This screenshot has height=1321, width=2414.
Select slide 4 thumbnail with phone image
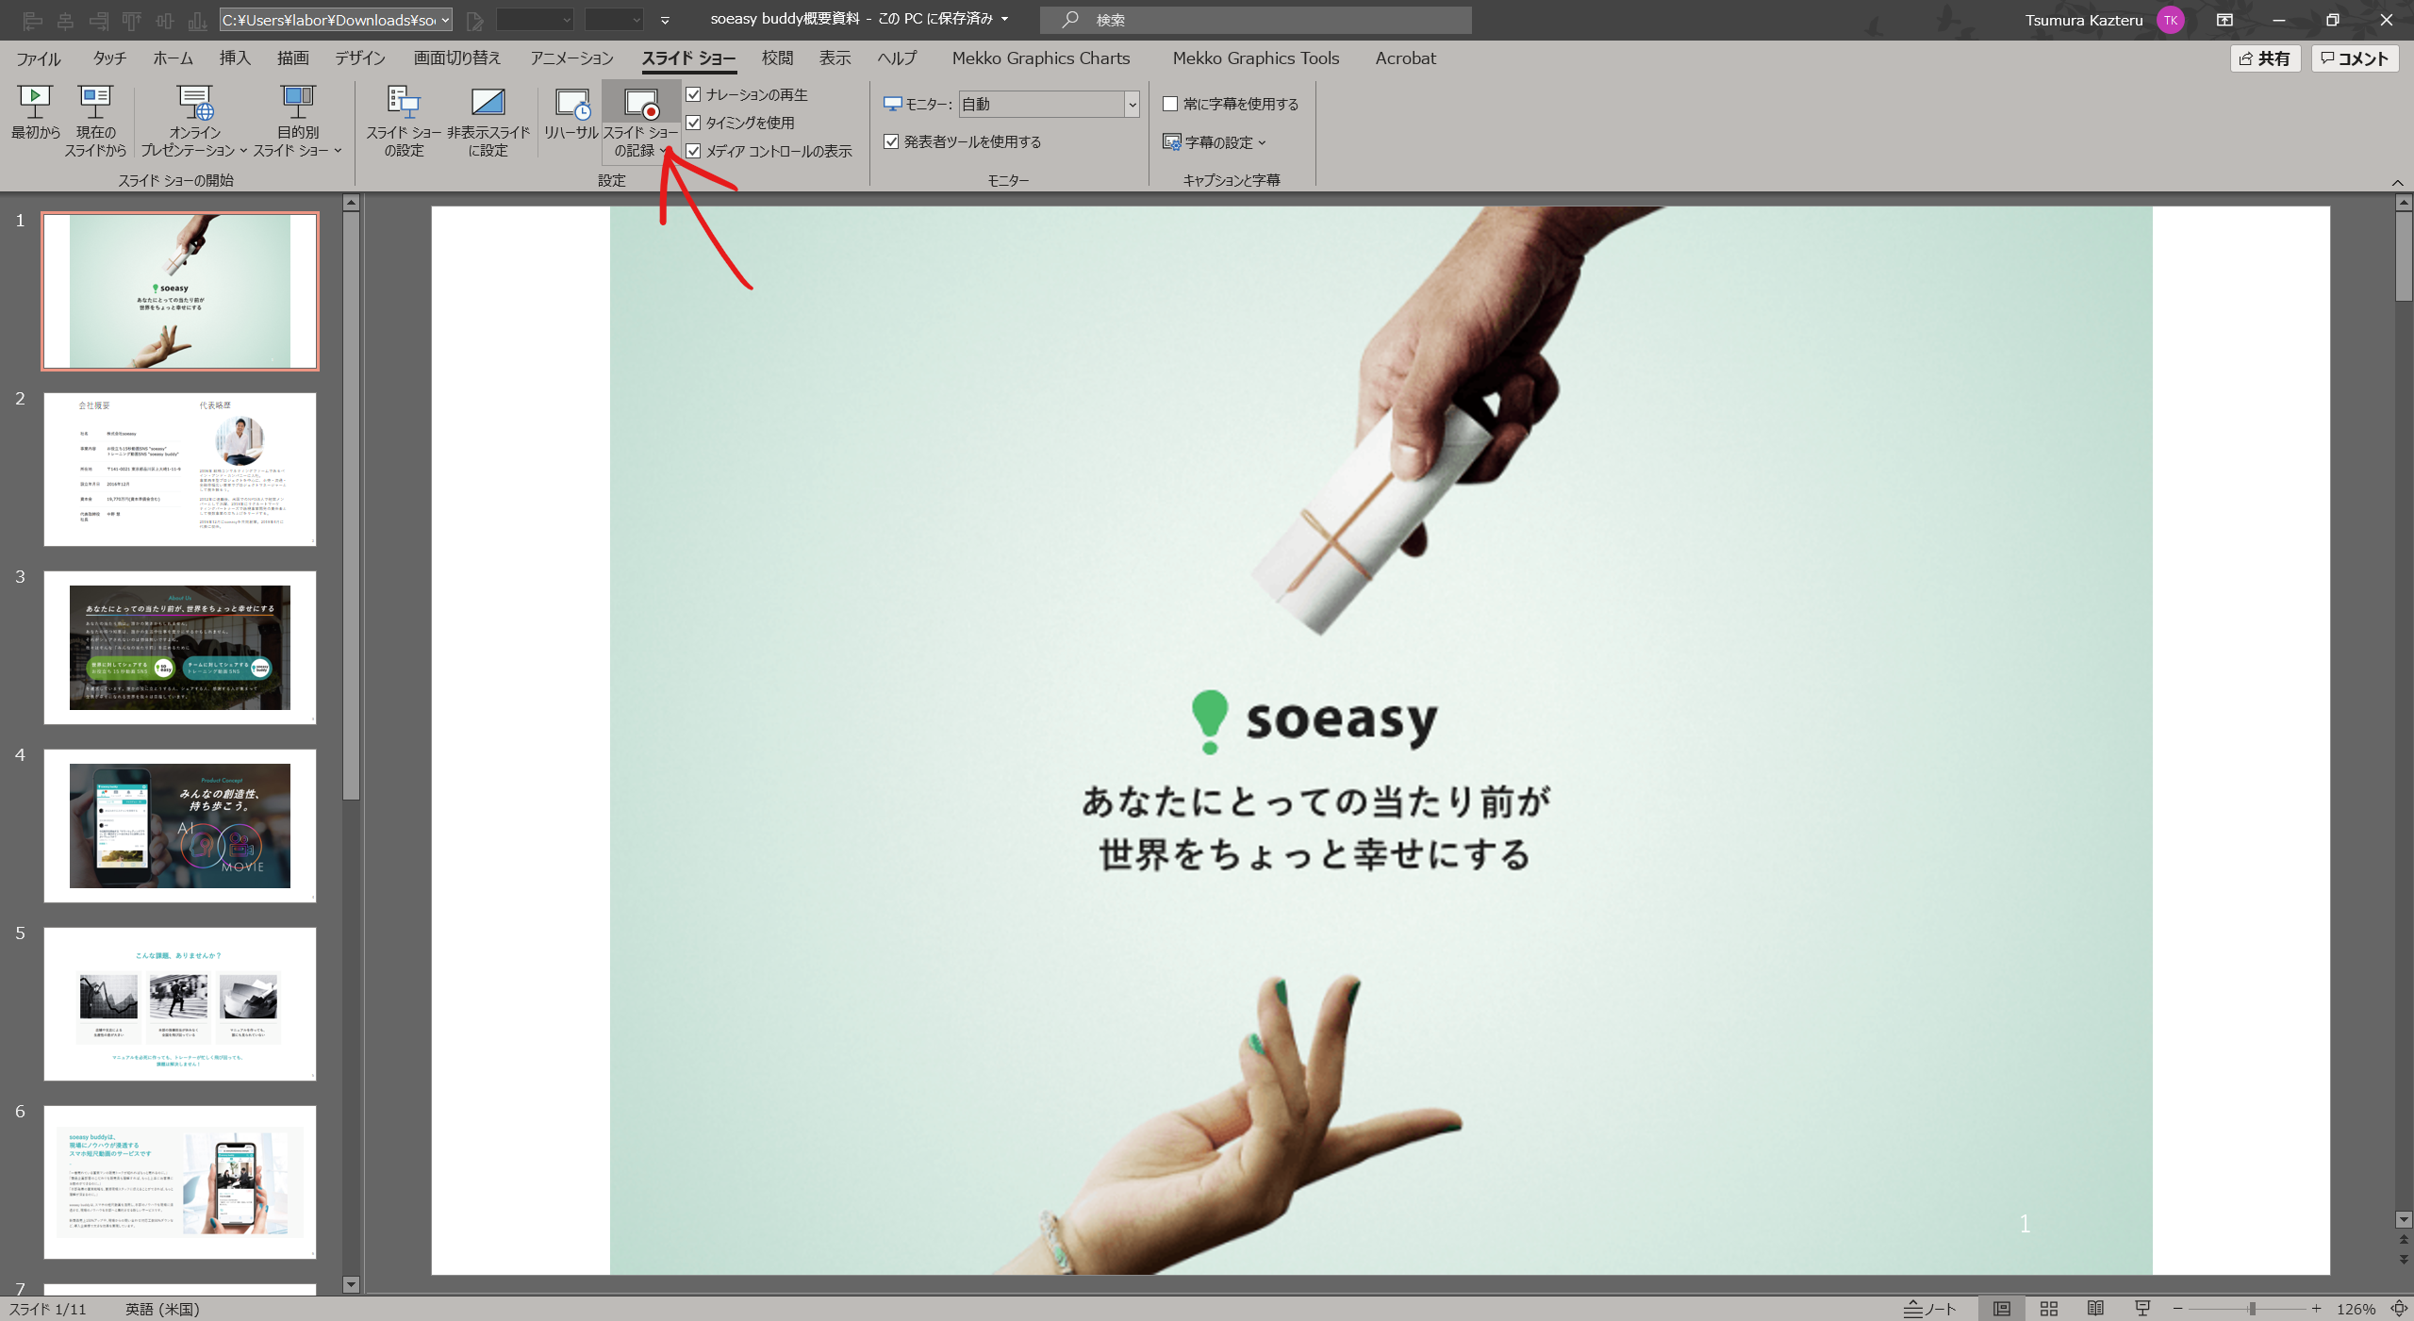click(x=180, y=825)
